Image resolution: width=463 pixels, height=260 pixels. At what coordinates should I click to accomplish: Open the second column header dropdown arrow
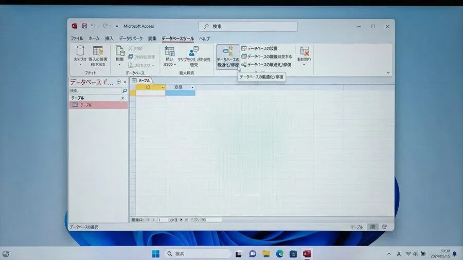tap(192, 87)
